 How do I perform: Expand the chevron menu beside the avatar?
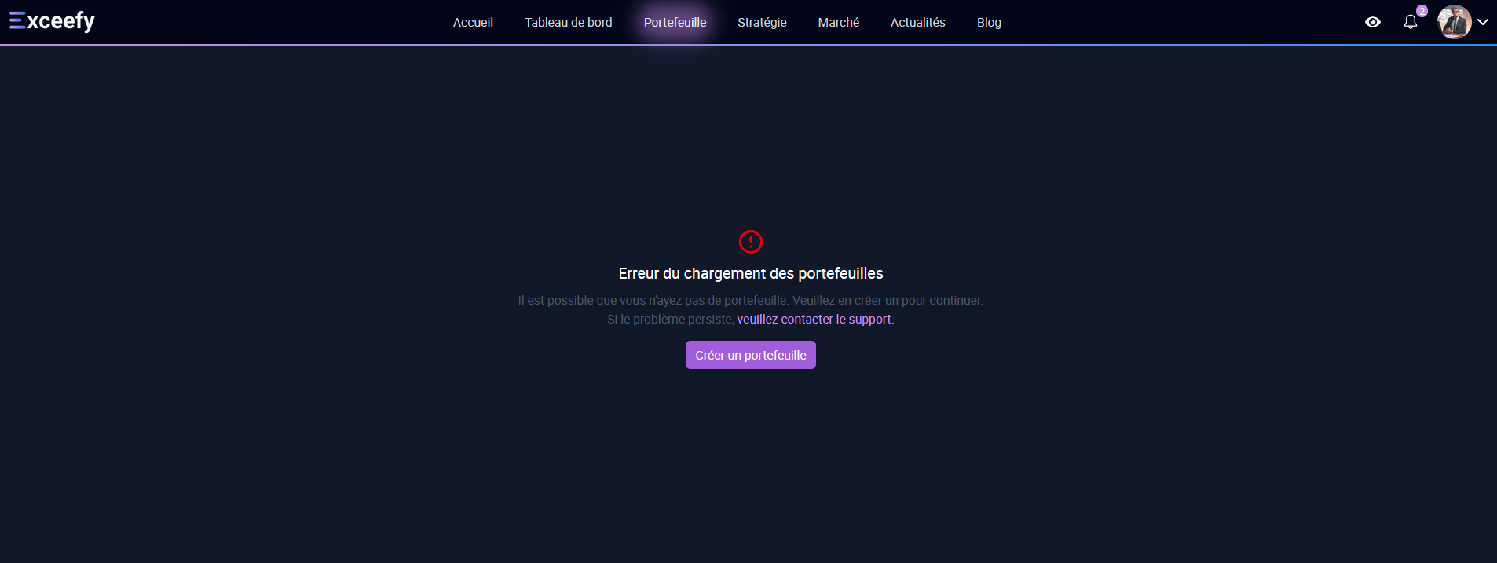[1483, 22]
